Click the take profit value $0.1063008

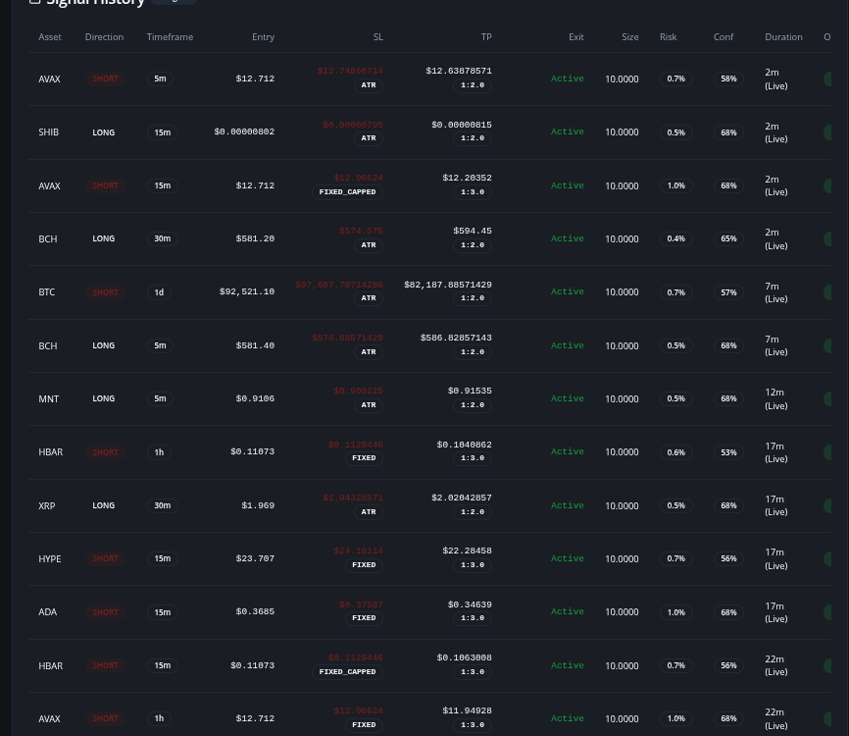point(464,657)
